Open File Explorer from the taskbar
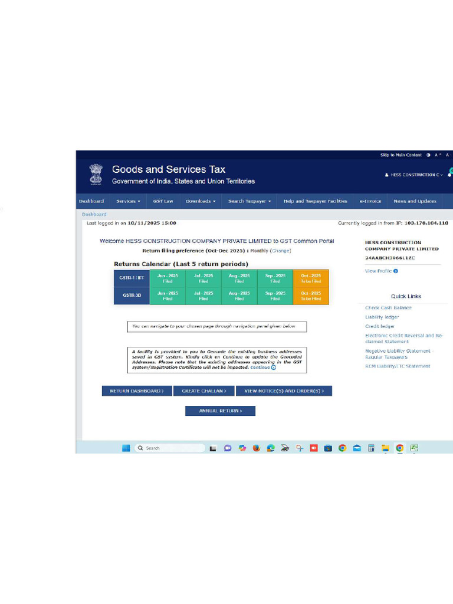453x604 pixels. click(x=385, y=448)
